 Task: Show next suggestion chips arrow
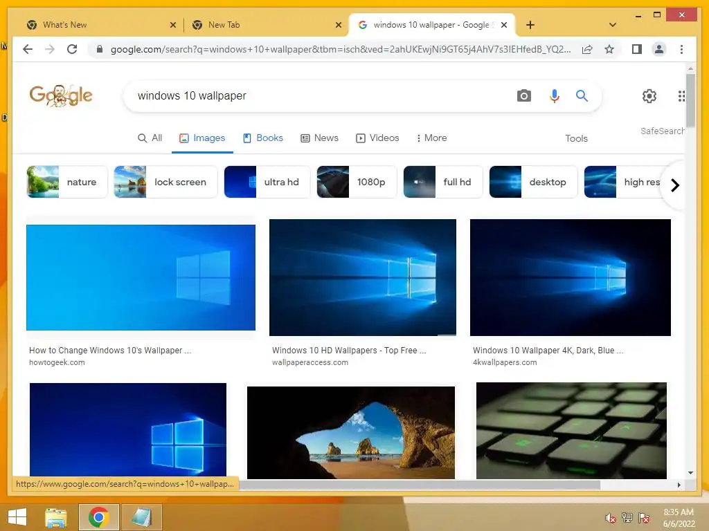pyautogui.click(x=674, y=185)
